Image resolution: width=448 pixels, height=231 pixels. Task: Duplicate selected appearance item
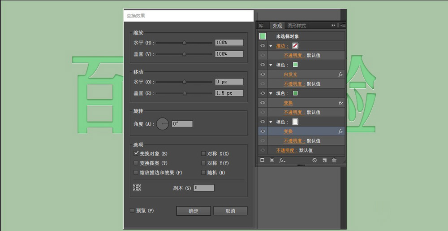coord(324,161)
